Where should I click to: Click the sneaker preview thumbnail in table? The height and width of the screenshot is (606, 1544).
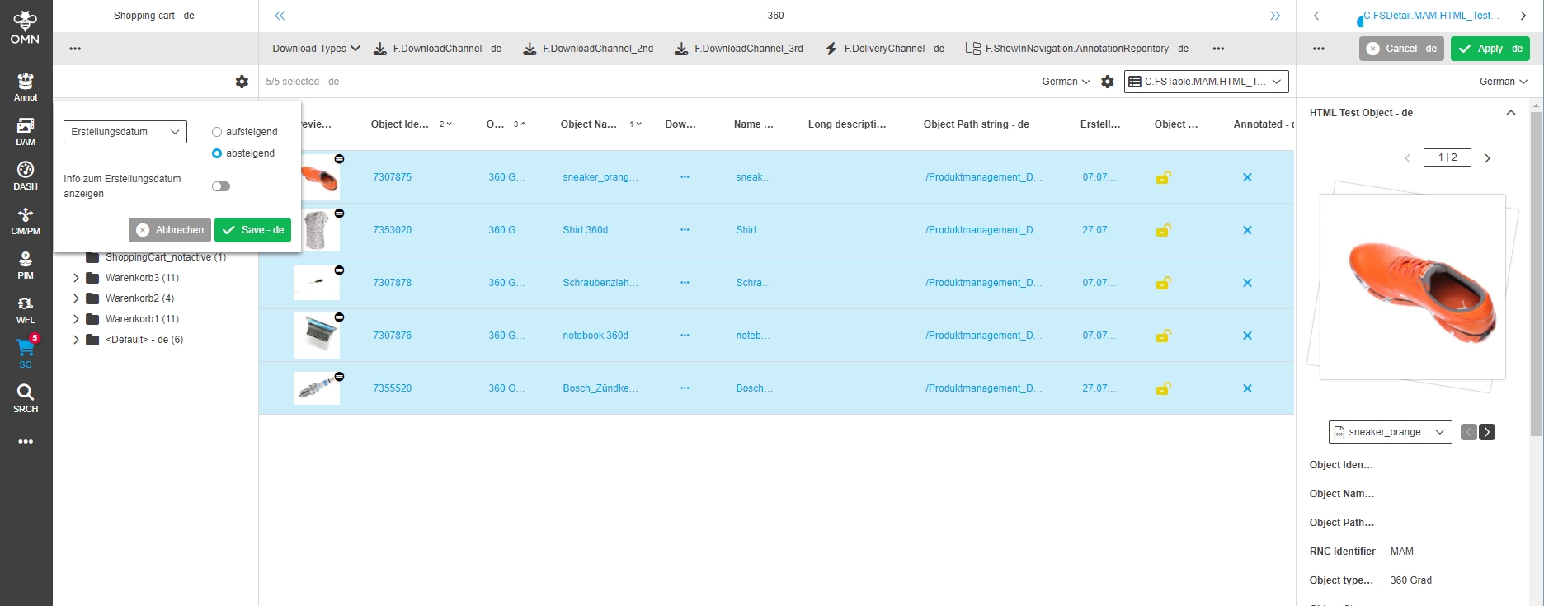319,177
